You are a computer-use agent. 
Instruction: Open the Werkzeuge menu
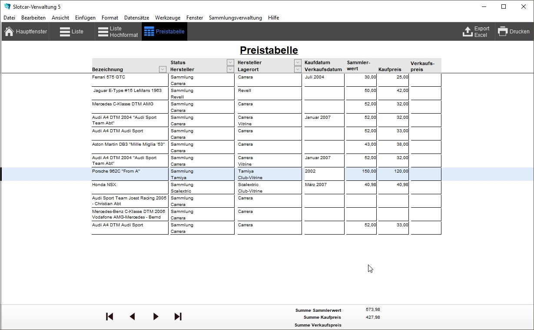(167, 18)
